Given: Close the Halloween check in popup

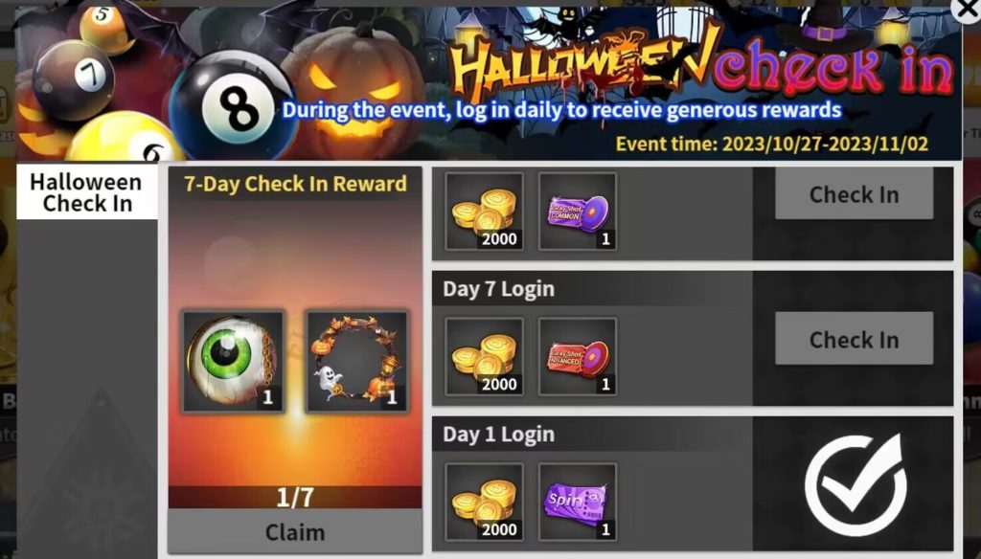Looking at the screenshot, I should 966,9.
